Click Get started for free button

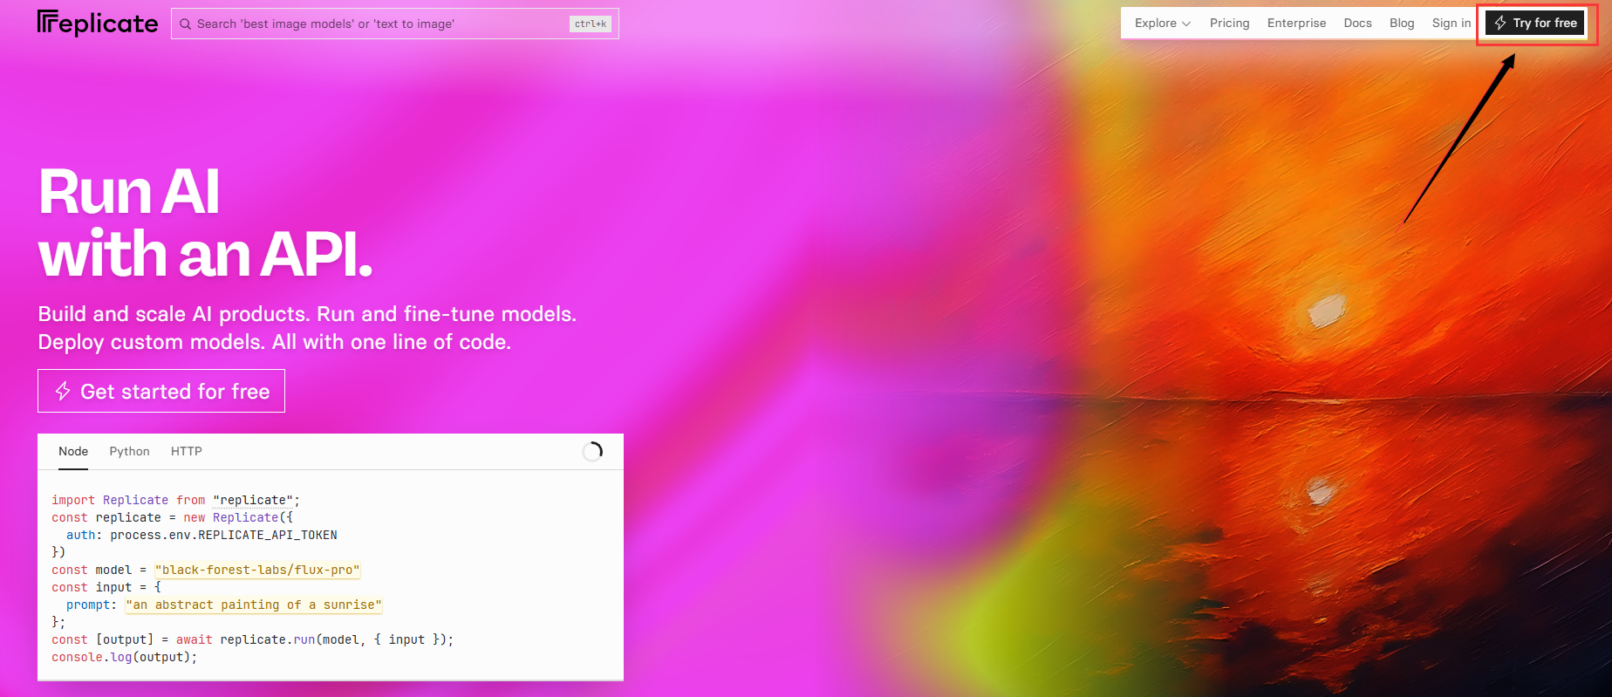pos(161,391)
